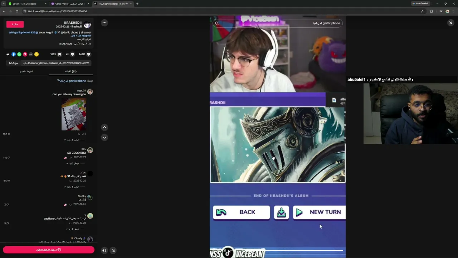The width and height of the screenshot is (458, 258).
Task: Like the video with heart icon
Action: 89,54
